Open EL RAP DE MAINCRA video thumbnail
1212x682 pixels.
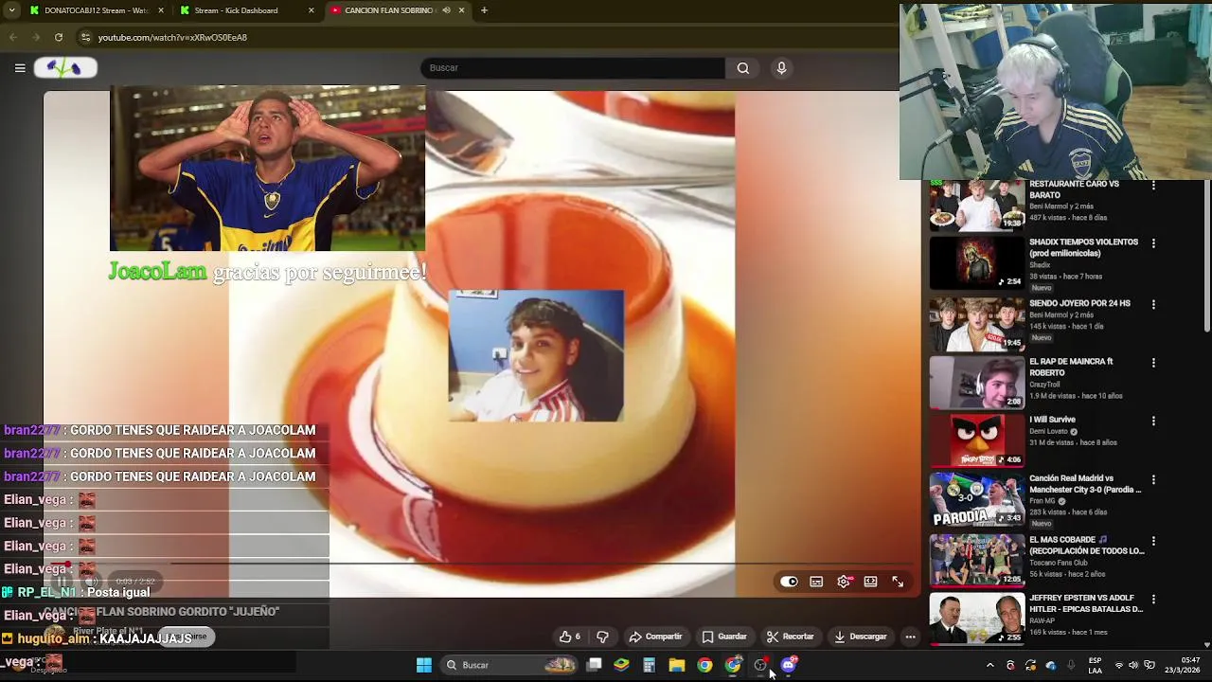(976, 383)
